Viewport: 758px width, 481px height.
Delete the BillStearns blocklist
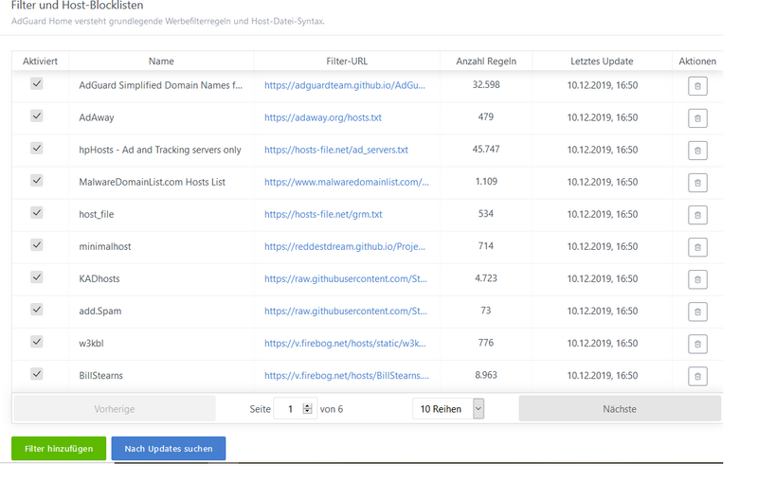coord(697,376)
